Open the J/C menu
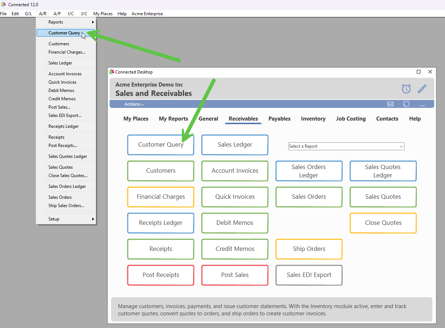The image size is (445, 328). [x=84, y=14]
